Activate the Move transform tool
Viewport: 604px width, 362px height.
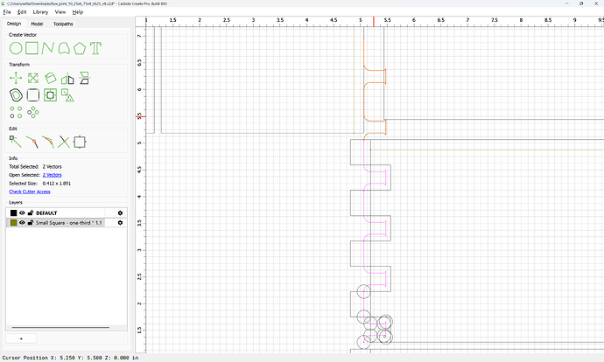coord(16,78)
